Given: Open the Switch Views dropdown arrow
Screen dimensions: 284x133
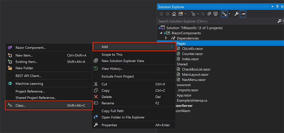Looking at the screenshot, I should (186, 14).
